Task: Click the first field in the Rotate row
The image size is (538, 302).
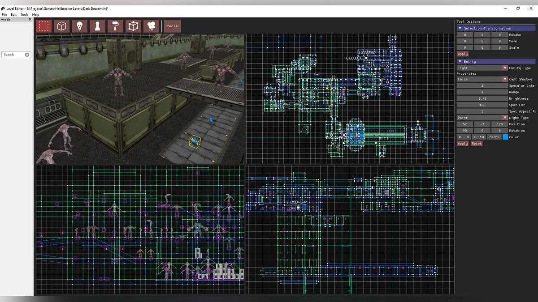Action: click(x=465, y=34)
